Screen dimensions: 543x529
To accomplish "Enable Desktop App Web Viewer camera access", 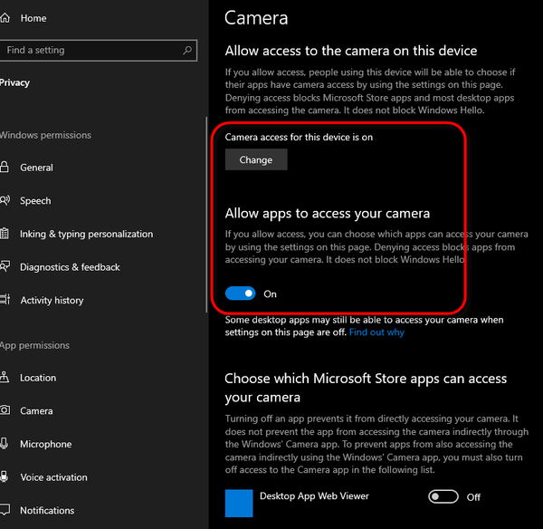I will 443,497.
